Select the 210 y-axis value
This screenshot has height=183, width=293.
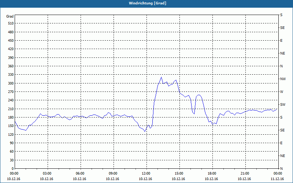tap(11, 109)
